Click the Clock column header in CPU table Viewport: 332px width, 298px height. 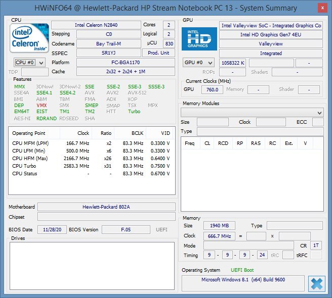coord(76,133)
